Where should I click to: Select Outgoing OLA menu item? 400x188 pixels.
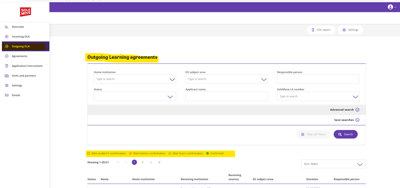point(26,46)
